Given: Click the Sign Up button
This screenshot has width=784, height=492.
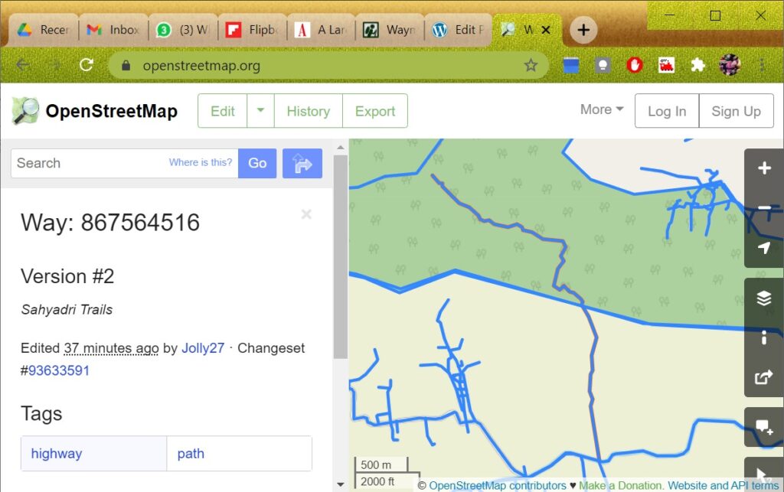Looking at the screenshot, I should [736, 111].
